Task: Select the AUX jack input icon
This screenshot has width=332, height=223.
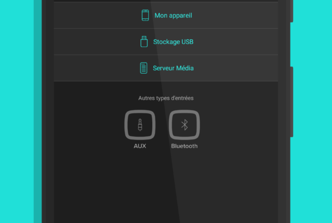Action: [140, 125]
